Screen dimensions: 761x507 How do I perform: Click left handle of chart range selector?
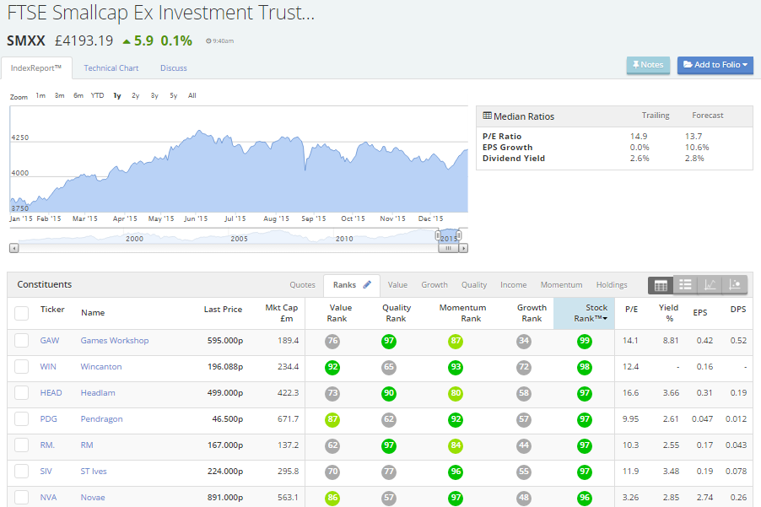[x=437, y=236]
